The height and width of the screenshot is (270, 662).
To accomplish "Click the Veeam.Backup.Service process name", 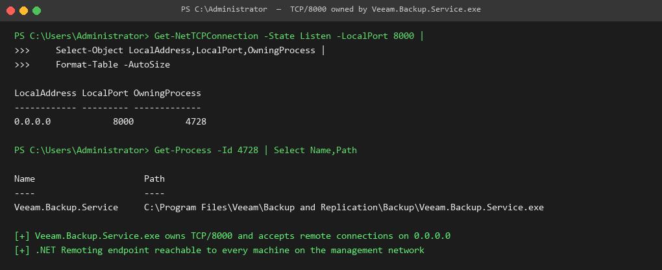I will (x=66, y=208).
